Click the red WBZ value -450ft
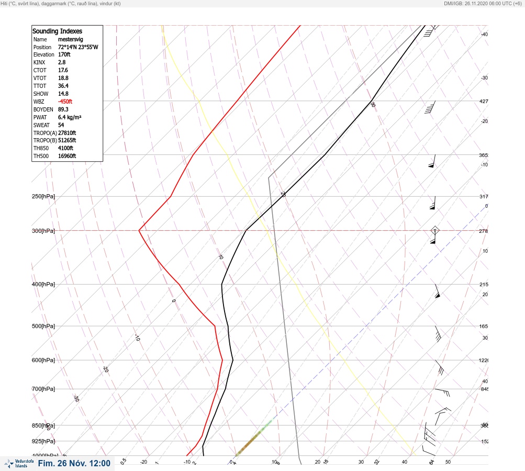 click(65, 102)
